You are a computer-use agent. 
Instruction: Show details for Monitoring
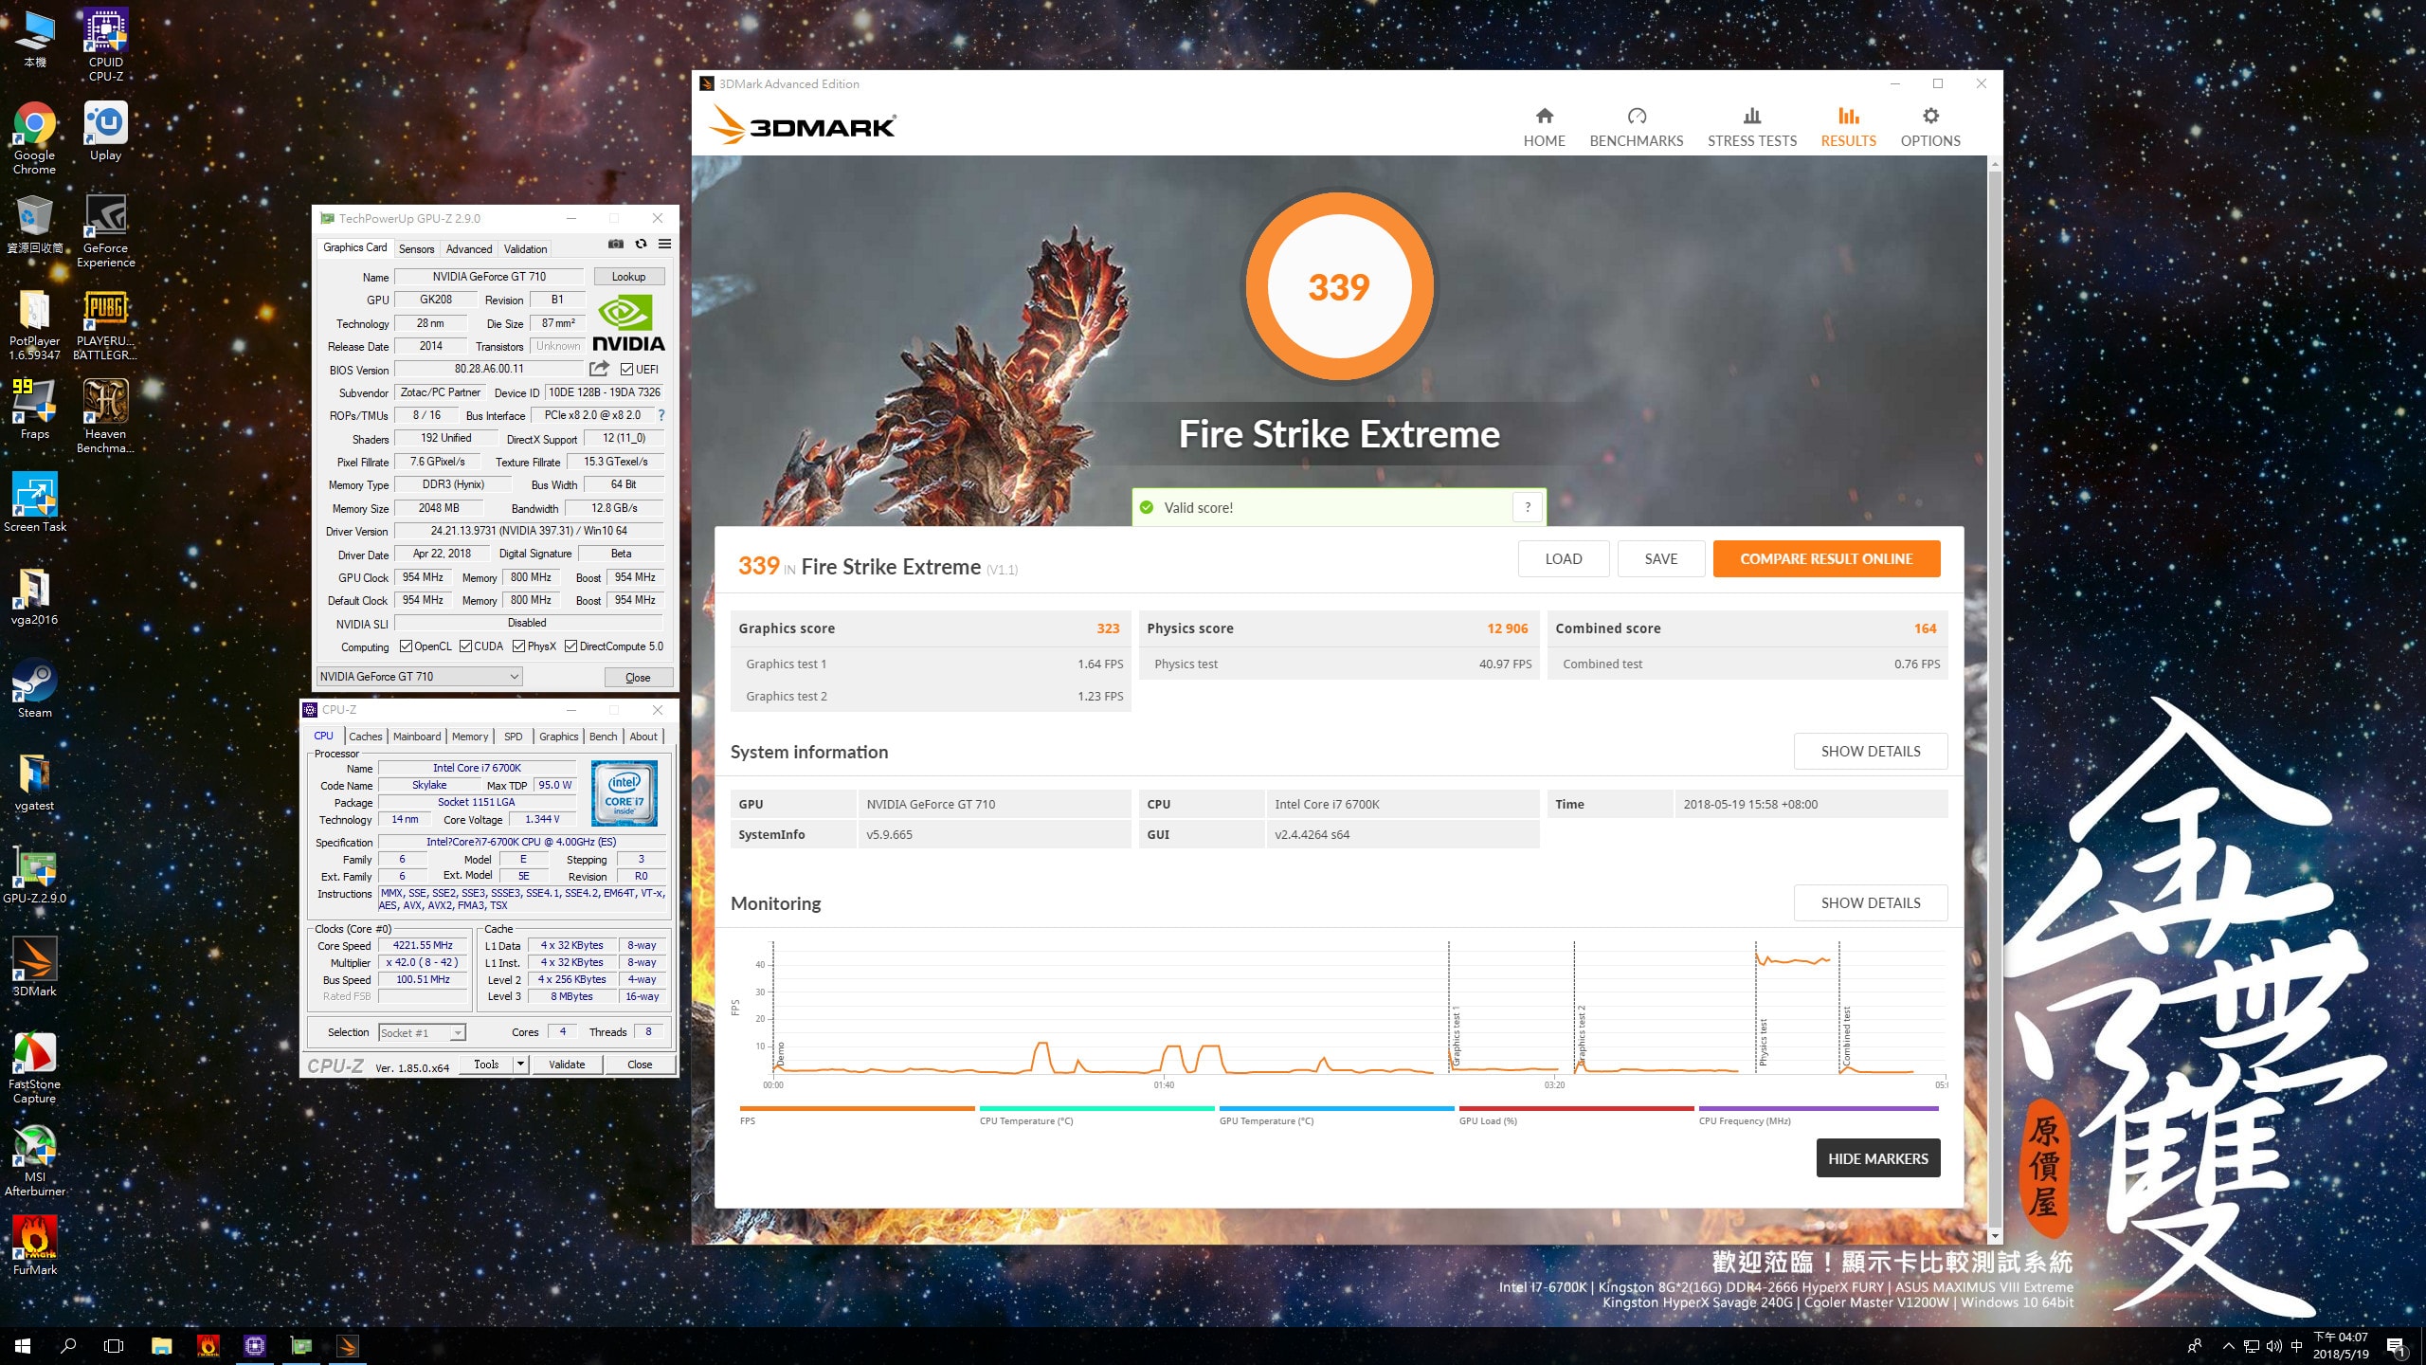pyautogui.click(x=1871, y=903)
